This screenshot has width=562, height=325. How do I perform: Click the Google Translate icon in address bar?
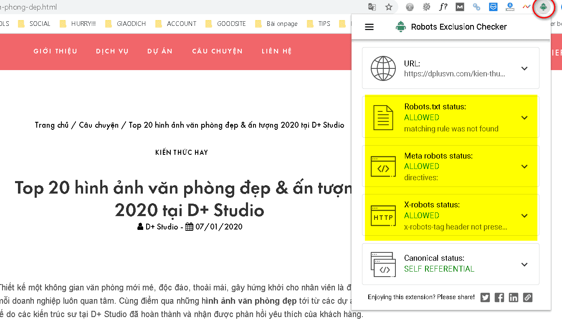pyautogui.click(x=372, y=7)
